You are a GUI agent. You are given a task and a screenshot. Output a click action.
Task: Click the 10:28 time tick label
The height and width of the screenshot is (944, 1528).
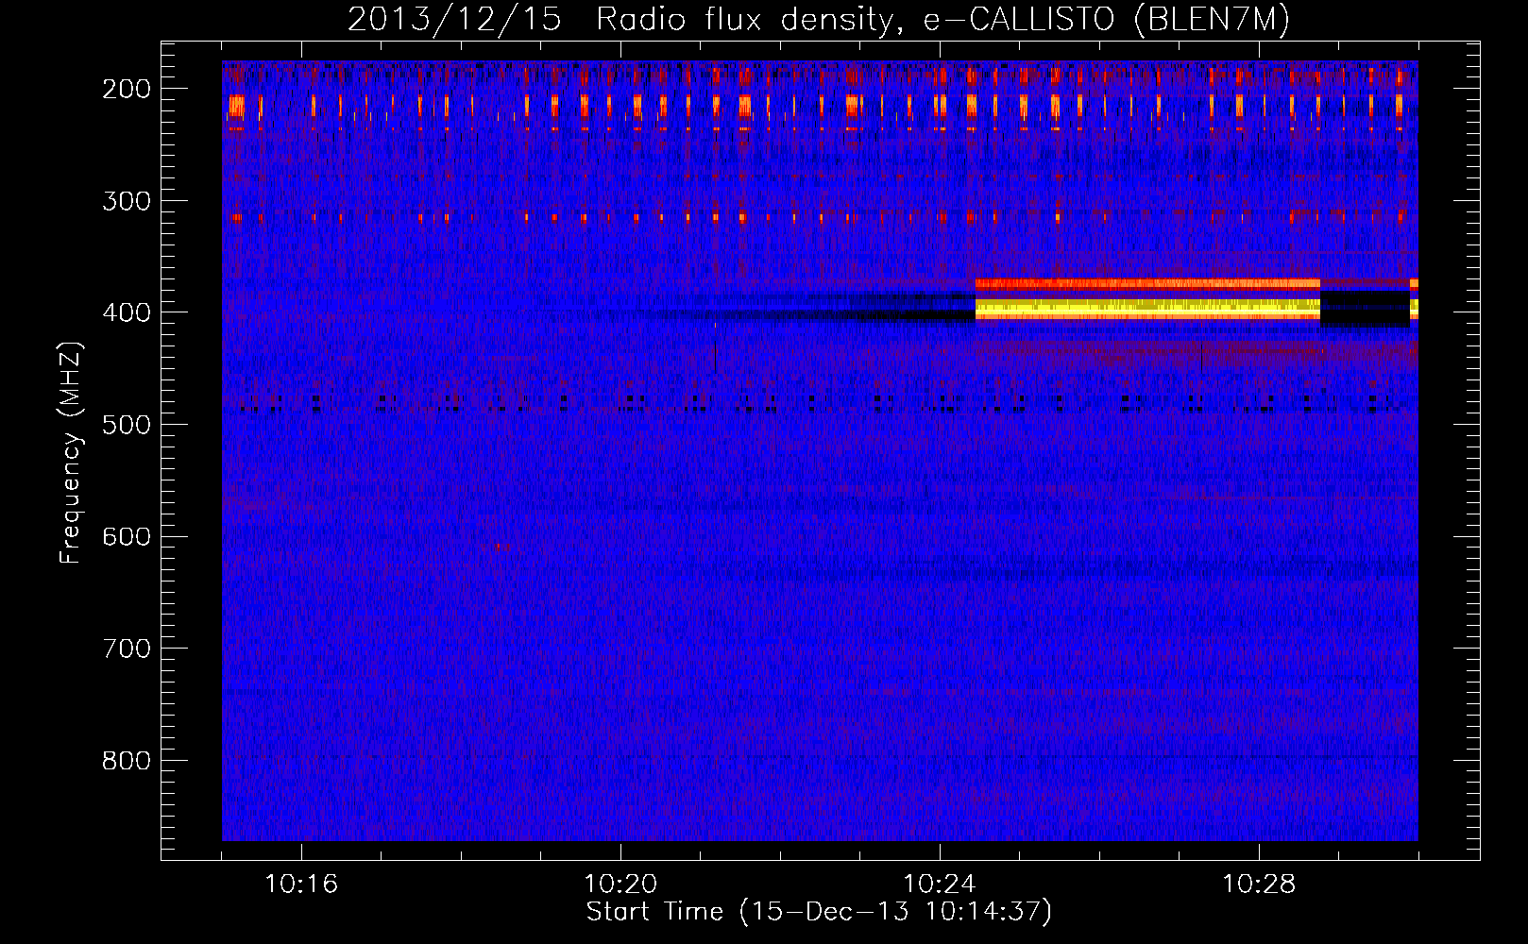[1259, 885]
